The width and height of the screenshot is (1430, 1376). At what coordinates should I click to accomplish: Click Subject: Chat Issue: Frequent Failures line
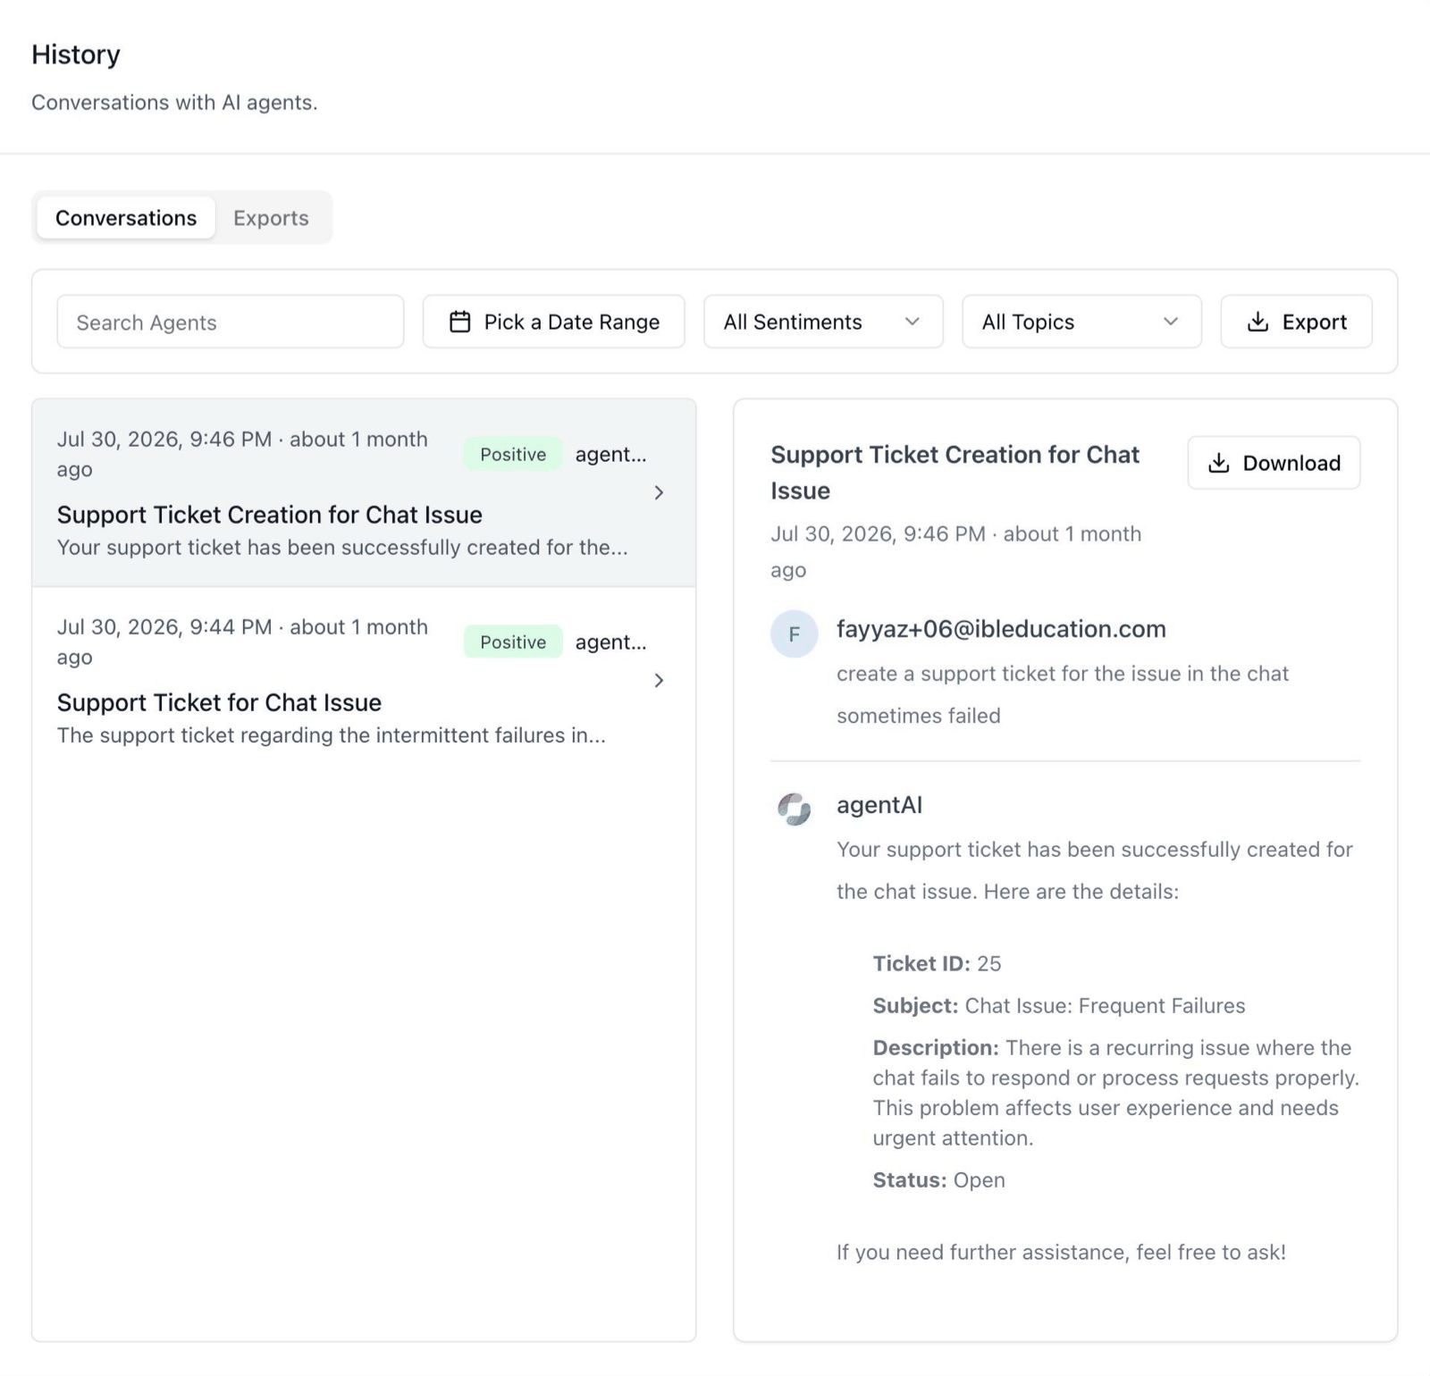(x=1059, y=1005)
